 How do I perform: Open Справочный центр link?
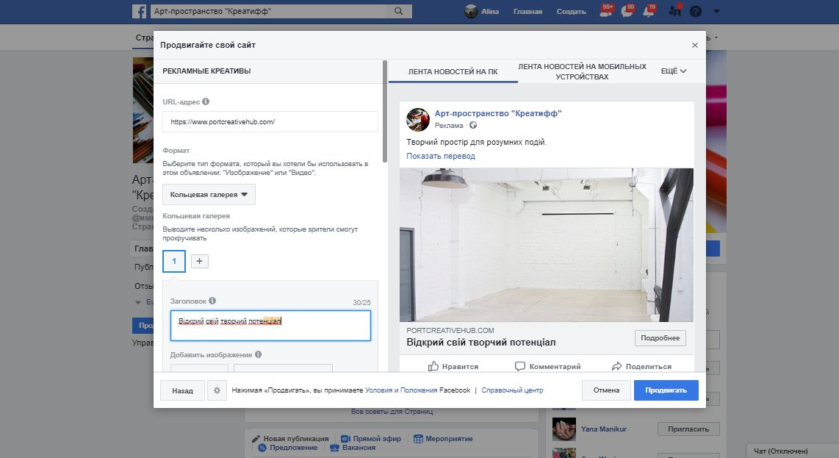512,390
